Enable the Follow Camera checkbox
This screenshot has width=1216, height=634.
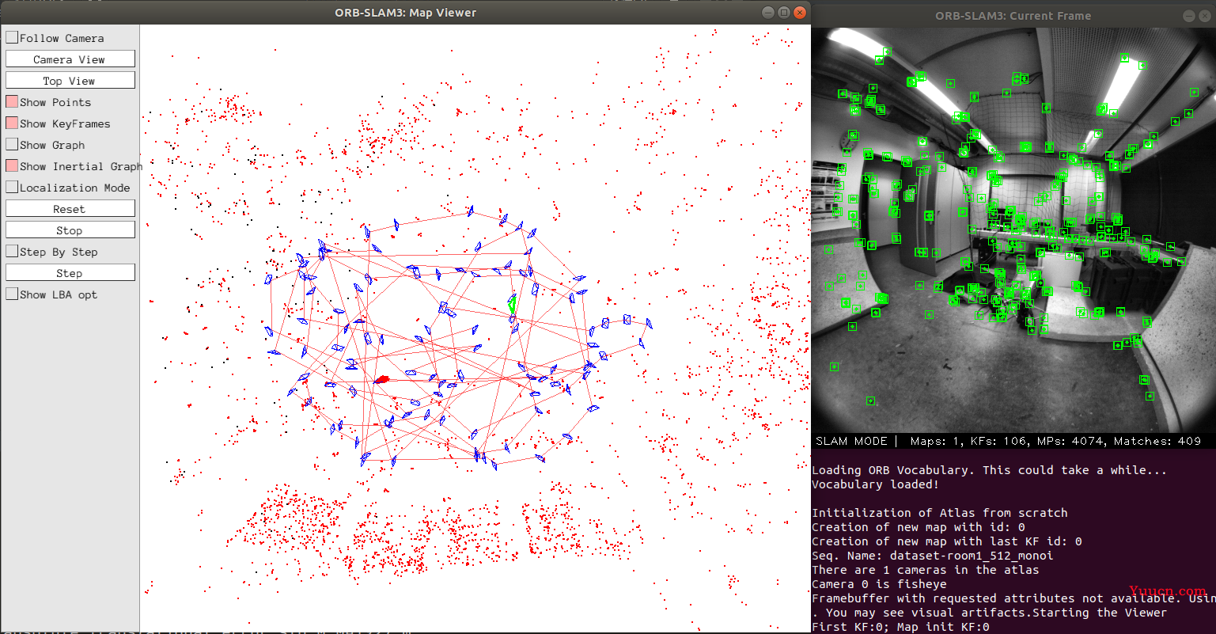tap(12, 37)
